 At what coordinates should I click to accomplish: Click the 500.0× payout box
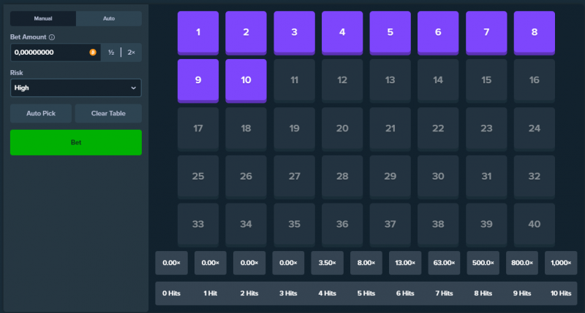pos(483,263)
